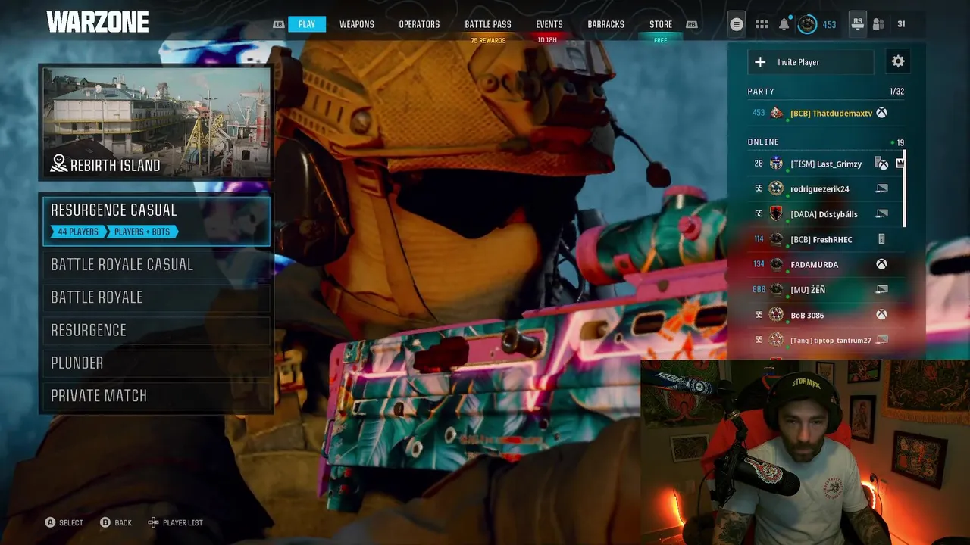Open party settings gear icon
This screenshot has width=970, height=545.
coord(898,62)
